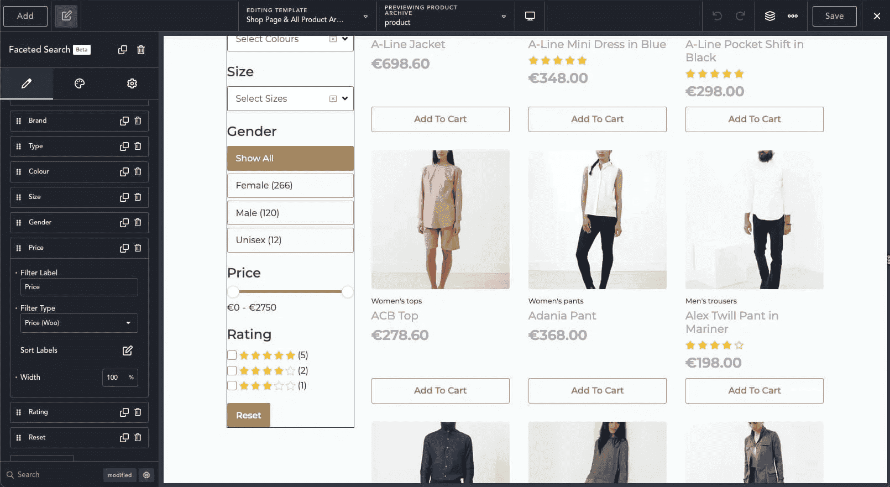
Task: Add Alex Twill Pant to cart
Action: (x=755, y=391)
